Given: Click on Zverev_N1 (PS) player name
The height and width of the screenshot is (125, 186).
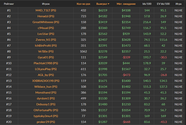Looking at the screenshot, I should pyautogui.click(x=46, y=40).
